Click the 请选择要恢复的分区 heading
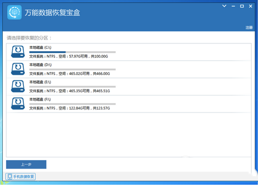 coord(29,38)
